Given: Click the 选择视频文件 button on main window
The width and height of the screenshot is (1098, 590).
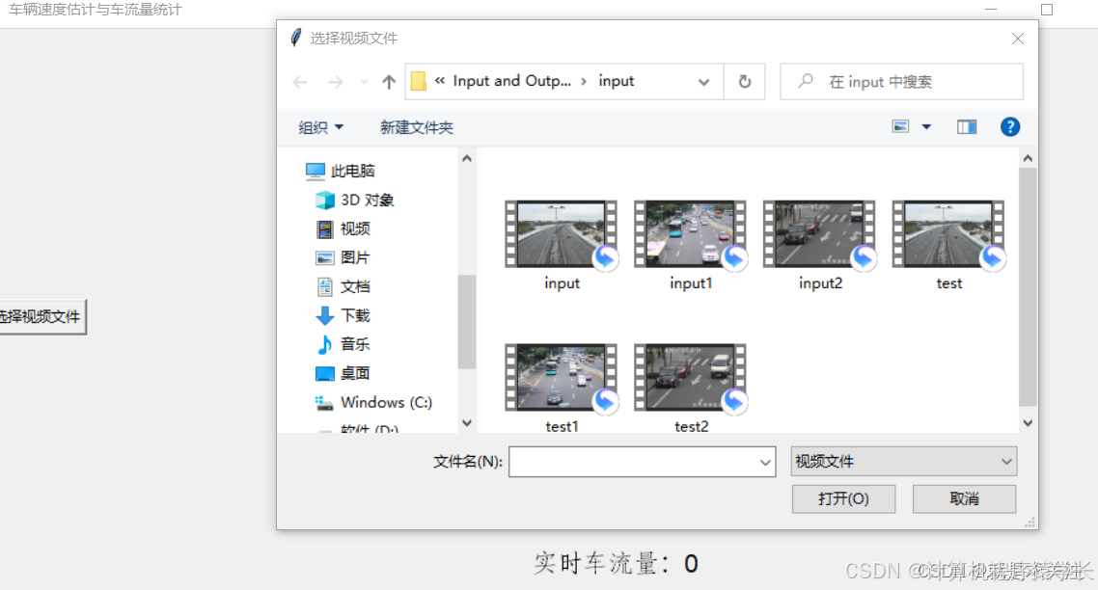Looking at the screenshot, I should click(x=37, y=315).
